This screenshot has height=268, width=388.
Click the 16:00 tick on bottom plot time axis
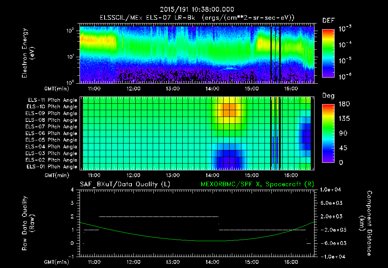(291, 262)
